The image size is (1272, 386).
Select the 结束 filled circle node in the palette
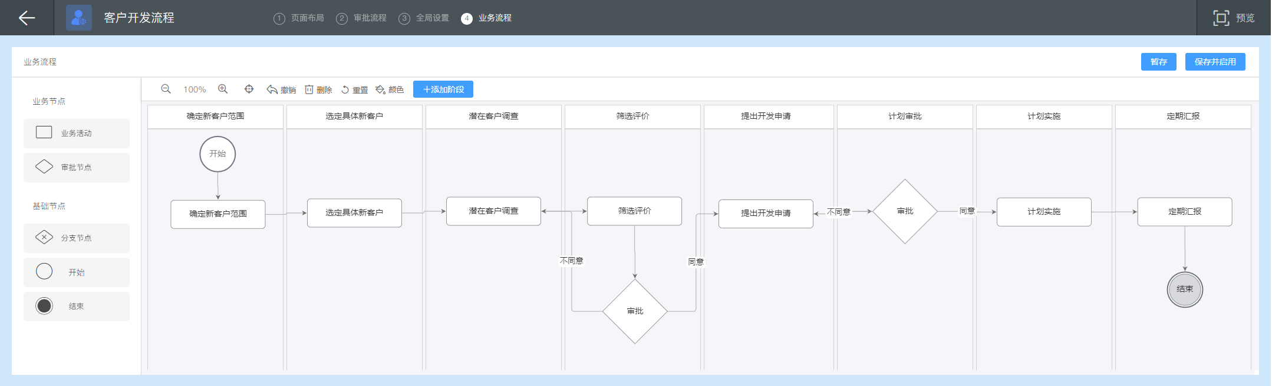(x=77, y=306)
